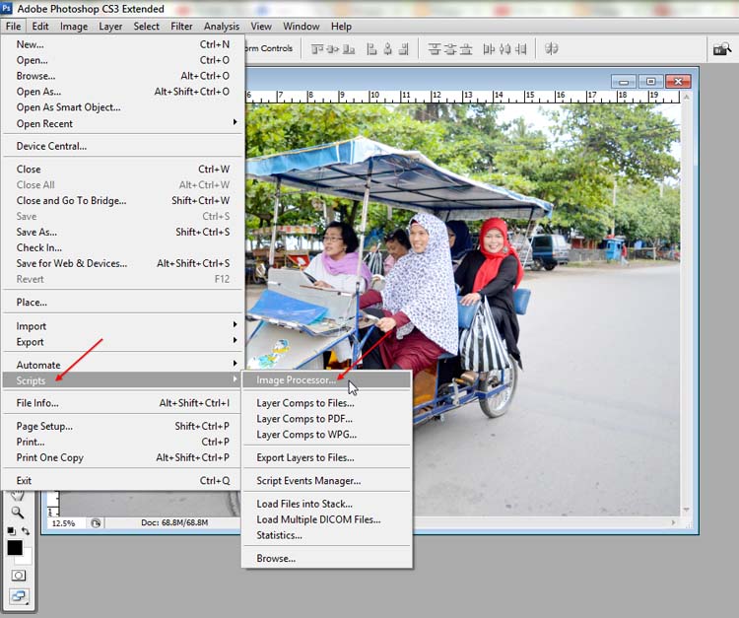Expand Import submenu

tap(122, 325)
